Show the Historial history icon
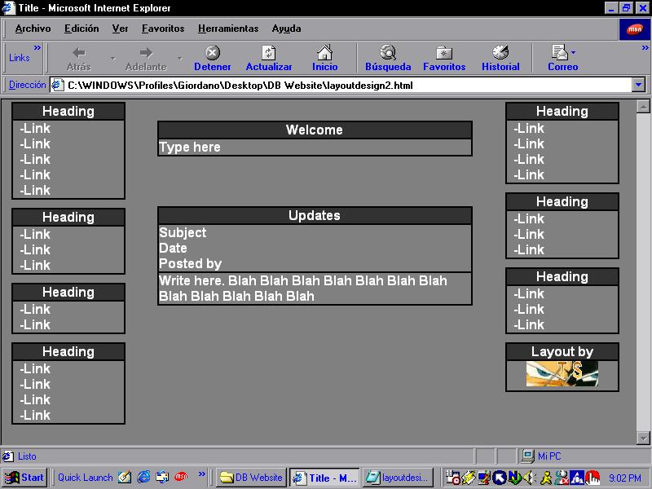Viewport: 652px width, 489px height. tap(500, 54)
